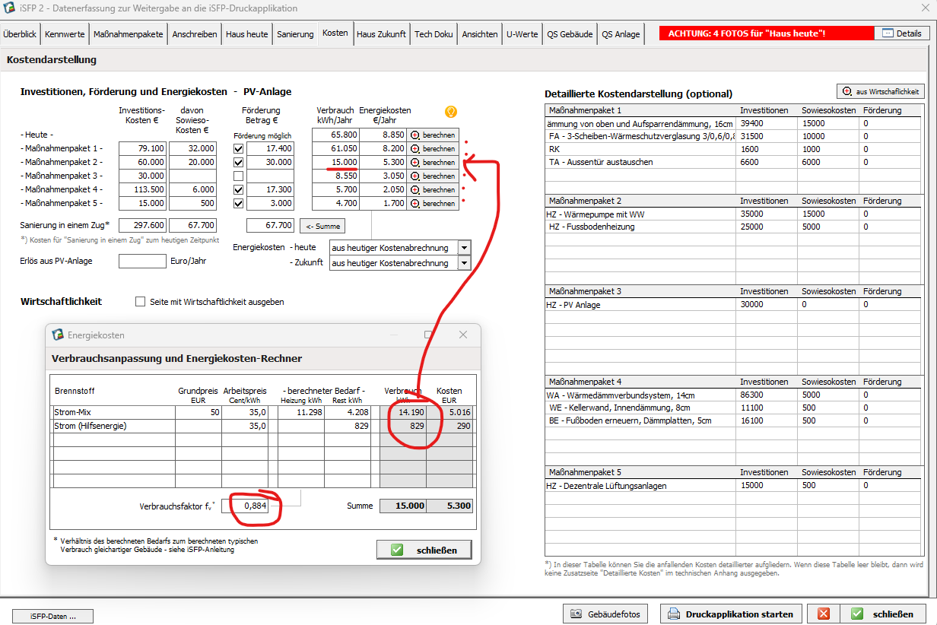Screen dimensions: 937x625
Task: Click the aus Wirtschaftlichkeit import icon button
Action: (847, 91)
